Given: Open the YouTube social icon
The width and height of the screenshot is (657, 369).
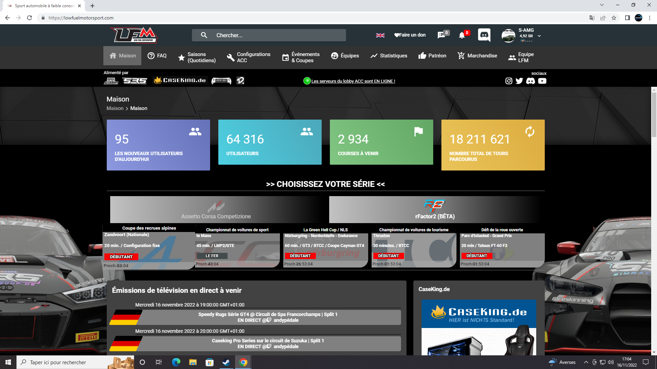Looking at the screenshot, I should pyautogui.click(x=542, y=81).
